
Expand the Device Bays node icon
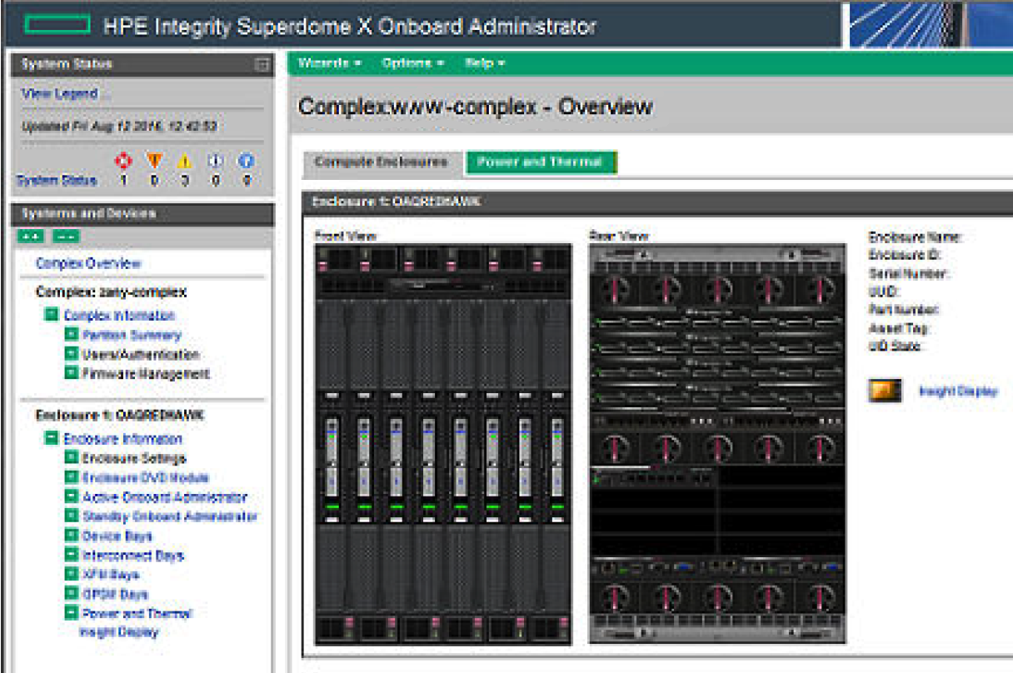point(72,536)
